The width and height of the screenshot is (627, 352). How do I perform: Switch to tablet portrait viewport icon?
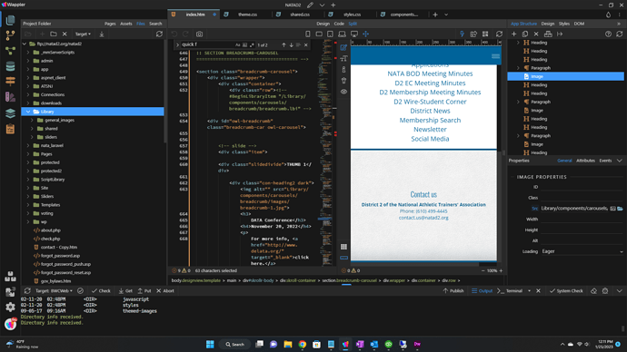[x=330, y=34]
